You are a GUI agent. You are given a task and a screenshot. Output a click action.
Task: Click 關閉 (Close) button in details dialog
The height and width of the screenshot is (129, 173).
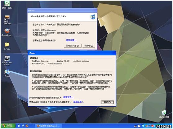point(107,102)
